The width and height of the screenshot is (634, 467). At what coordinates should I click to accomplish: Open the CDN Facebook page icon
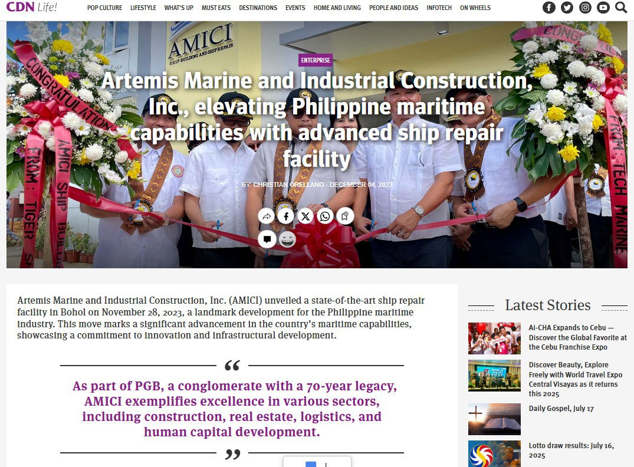pyautogui.click(x=548, y=7)
